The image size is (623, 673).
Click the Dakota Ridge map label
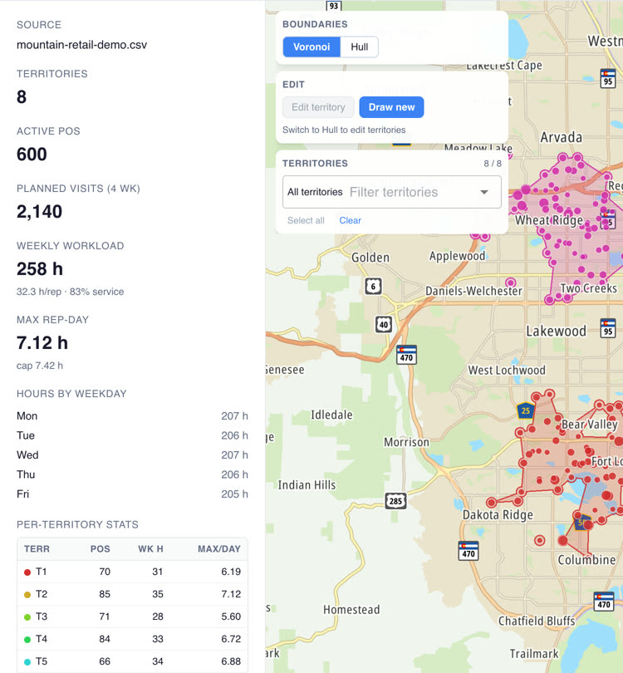(498, 514)
